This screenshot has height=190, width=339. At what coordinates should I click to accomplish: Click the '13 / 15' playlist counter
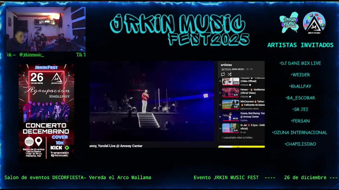tap(249, 69)
